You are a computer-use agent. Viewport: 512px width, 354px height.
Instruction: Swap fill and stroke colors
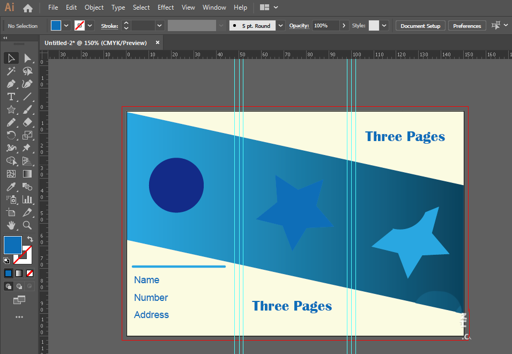[x=30, y=239]
